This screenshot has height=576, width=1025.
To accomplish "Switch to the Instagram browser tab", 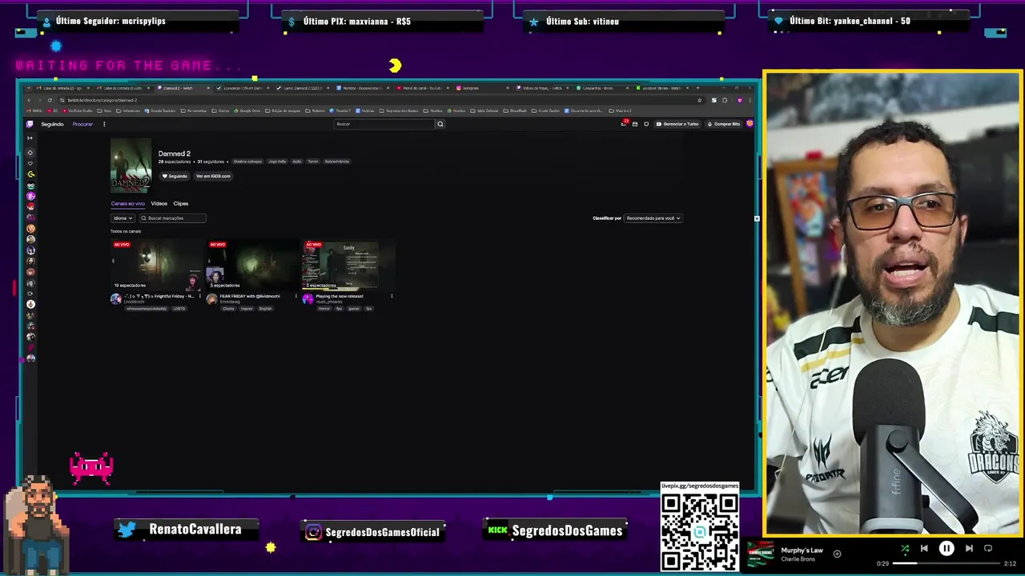I will point(482,88).
